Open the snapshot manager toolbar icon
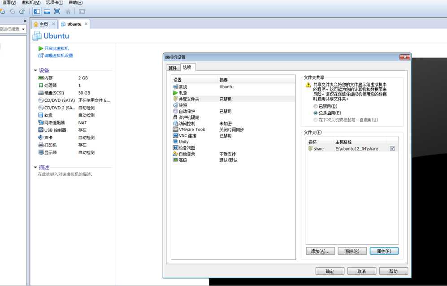This screenshot has width=447, height=286. [22, 11]
